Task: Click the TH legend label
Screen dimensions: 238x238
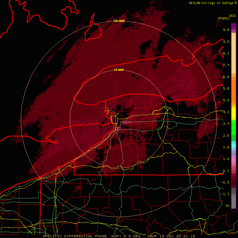Action: (x=227, y=206)
